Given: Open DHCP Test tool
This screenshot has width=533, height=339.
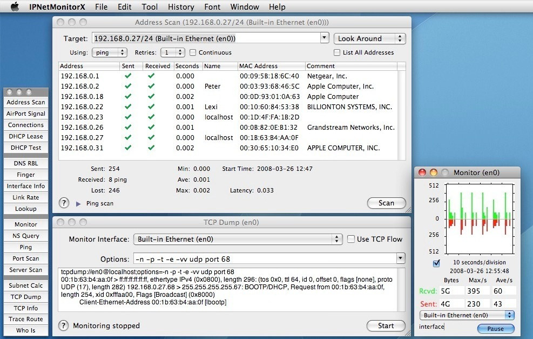Looking at the screenshot, I should [26, 148].
